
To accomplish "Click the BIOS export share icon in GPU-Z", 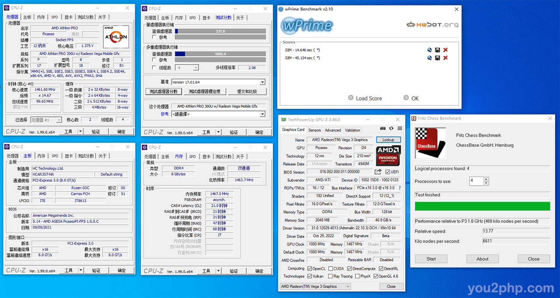I will [x=378, y=172].
